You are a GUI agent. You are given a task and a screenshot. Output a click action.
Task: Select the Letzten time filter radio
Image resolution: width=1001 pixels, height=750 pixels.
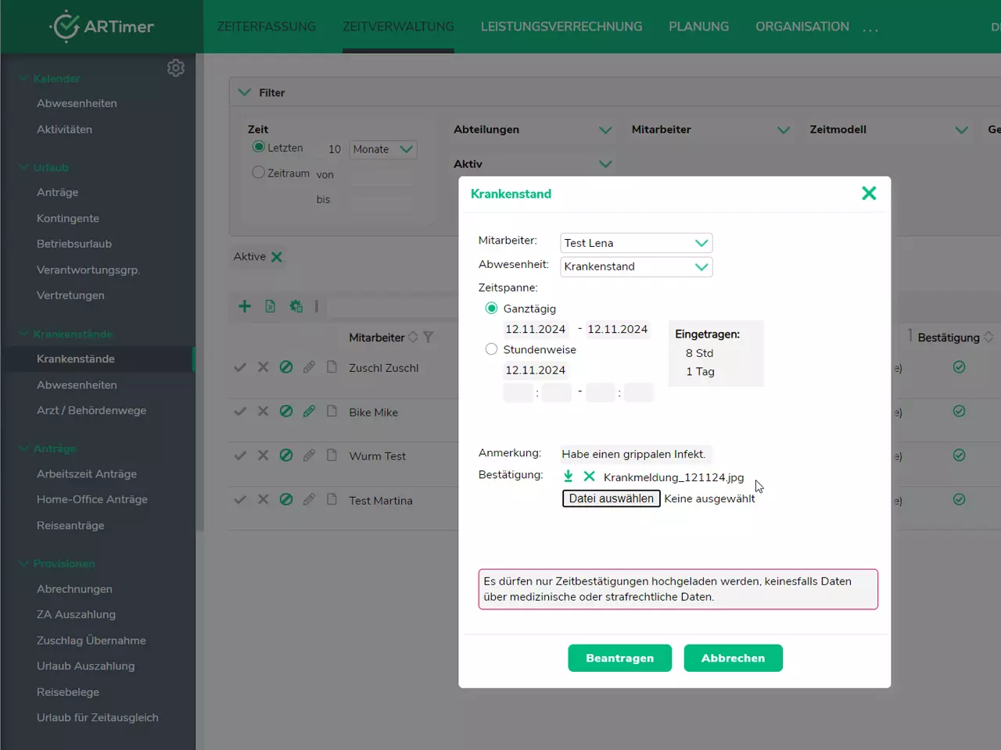258,147
